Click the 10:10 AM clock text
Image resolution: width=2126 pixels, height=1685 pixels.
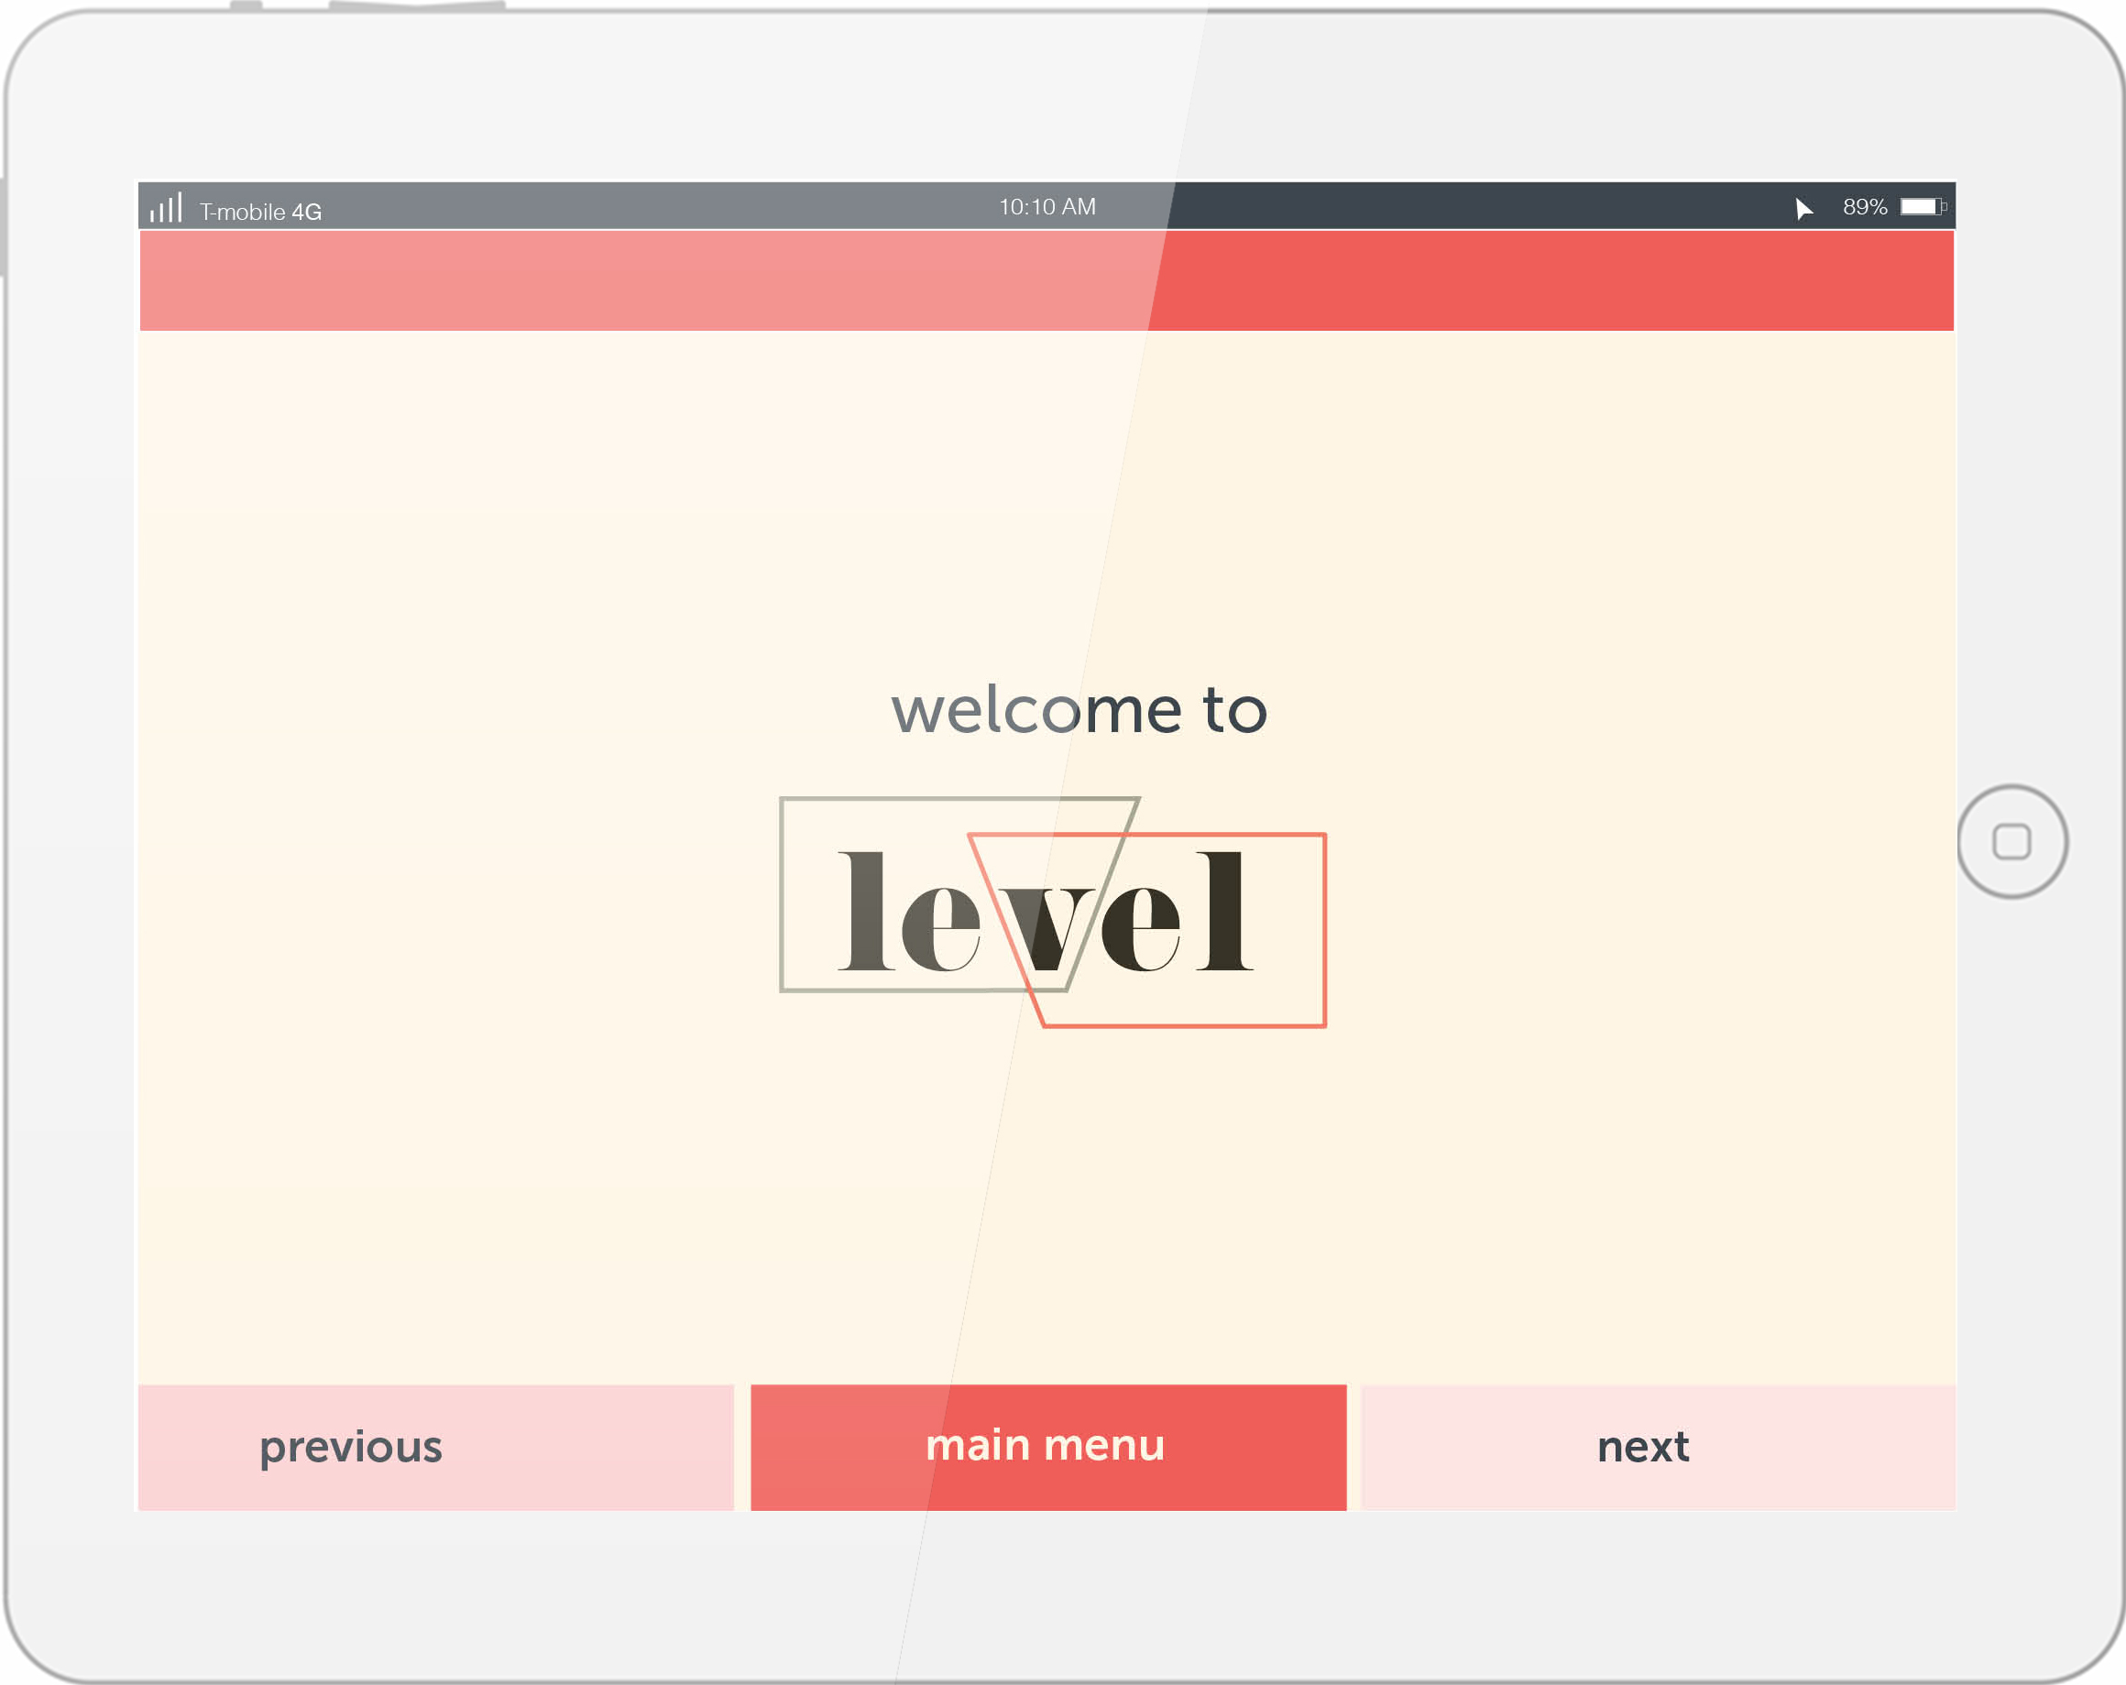[1047, 206]
